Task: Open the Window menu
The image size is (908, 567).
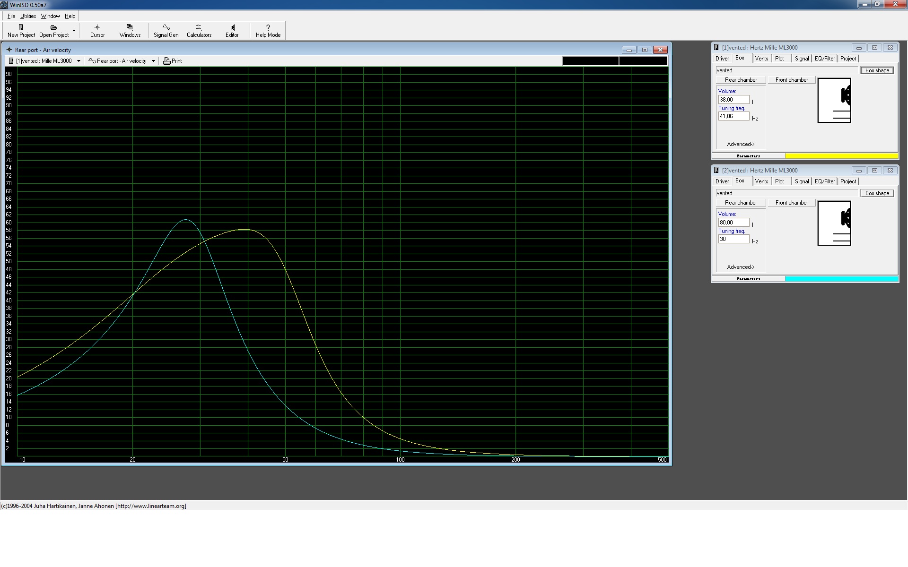Action: pyautogui.click(x=50, y=16)
